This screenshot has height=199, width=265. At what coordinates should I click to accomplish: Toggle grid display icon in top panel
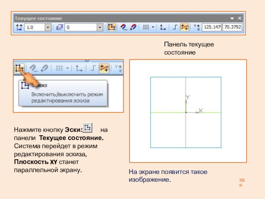coord(145,28)
